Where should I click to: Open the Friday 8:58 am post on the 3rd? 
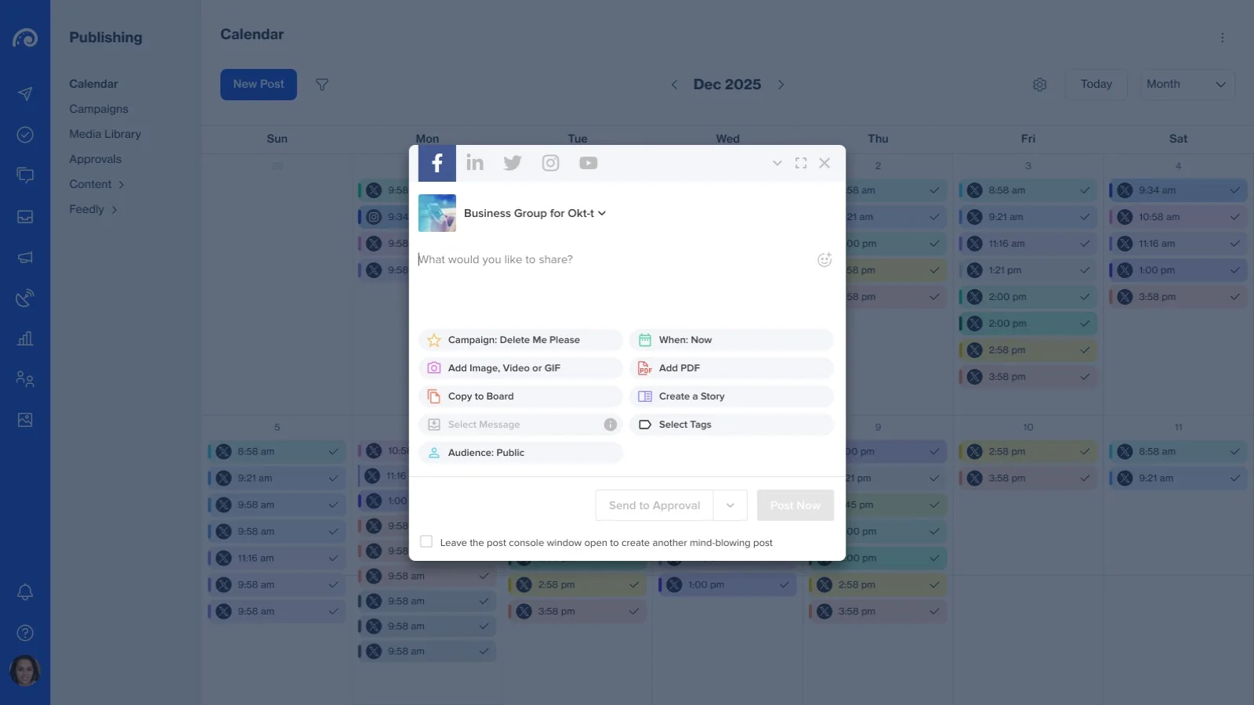tap(1027, 190)
